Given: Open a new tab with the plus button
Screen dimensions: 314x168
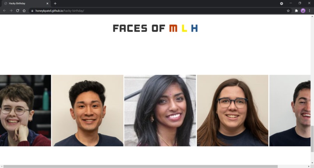Looking at the screenshot, I should (x=55, y=3).
